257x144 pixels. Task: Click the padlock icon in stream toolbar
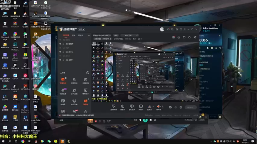click(x=179, y=37)
